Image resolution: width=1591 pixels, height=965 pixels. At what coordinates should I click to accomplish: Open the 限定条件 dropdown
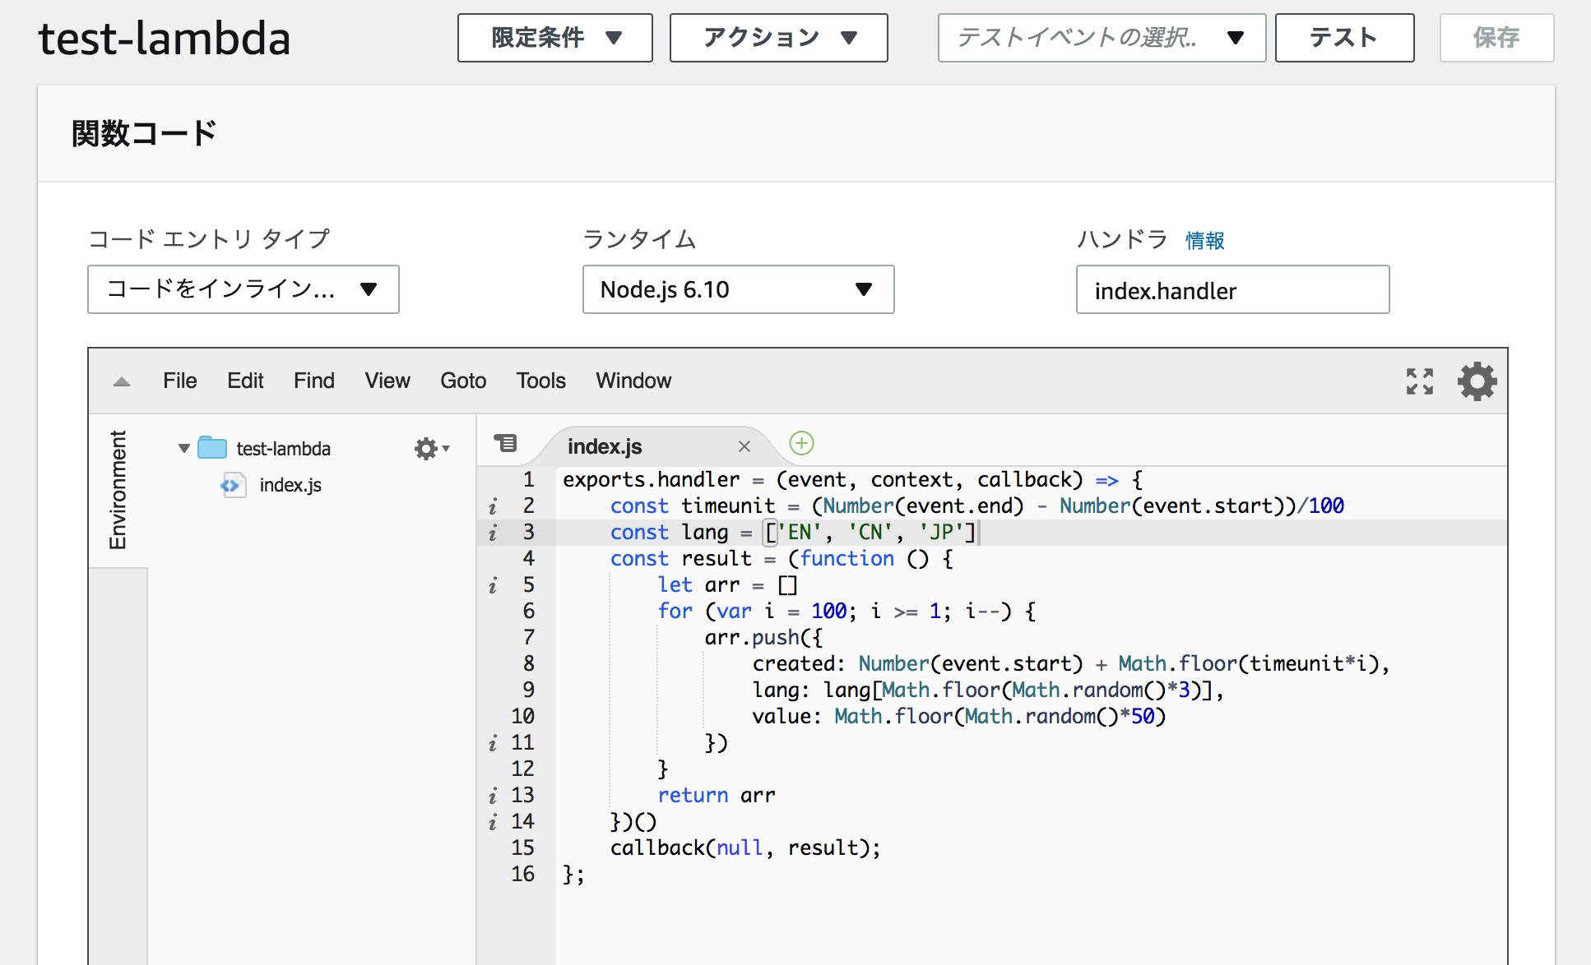554,38
